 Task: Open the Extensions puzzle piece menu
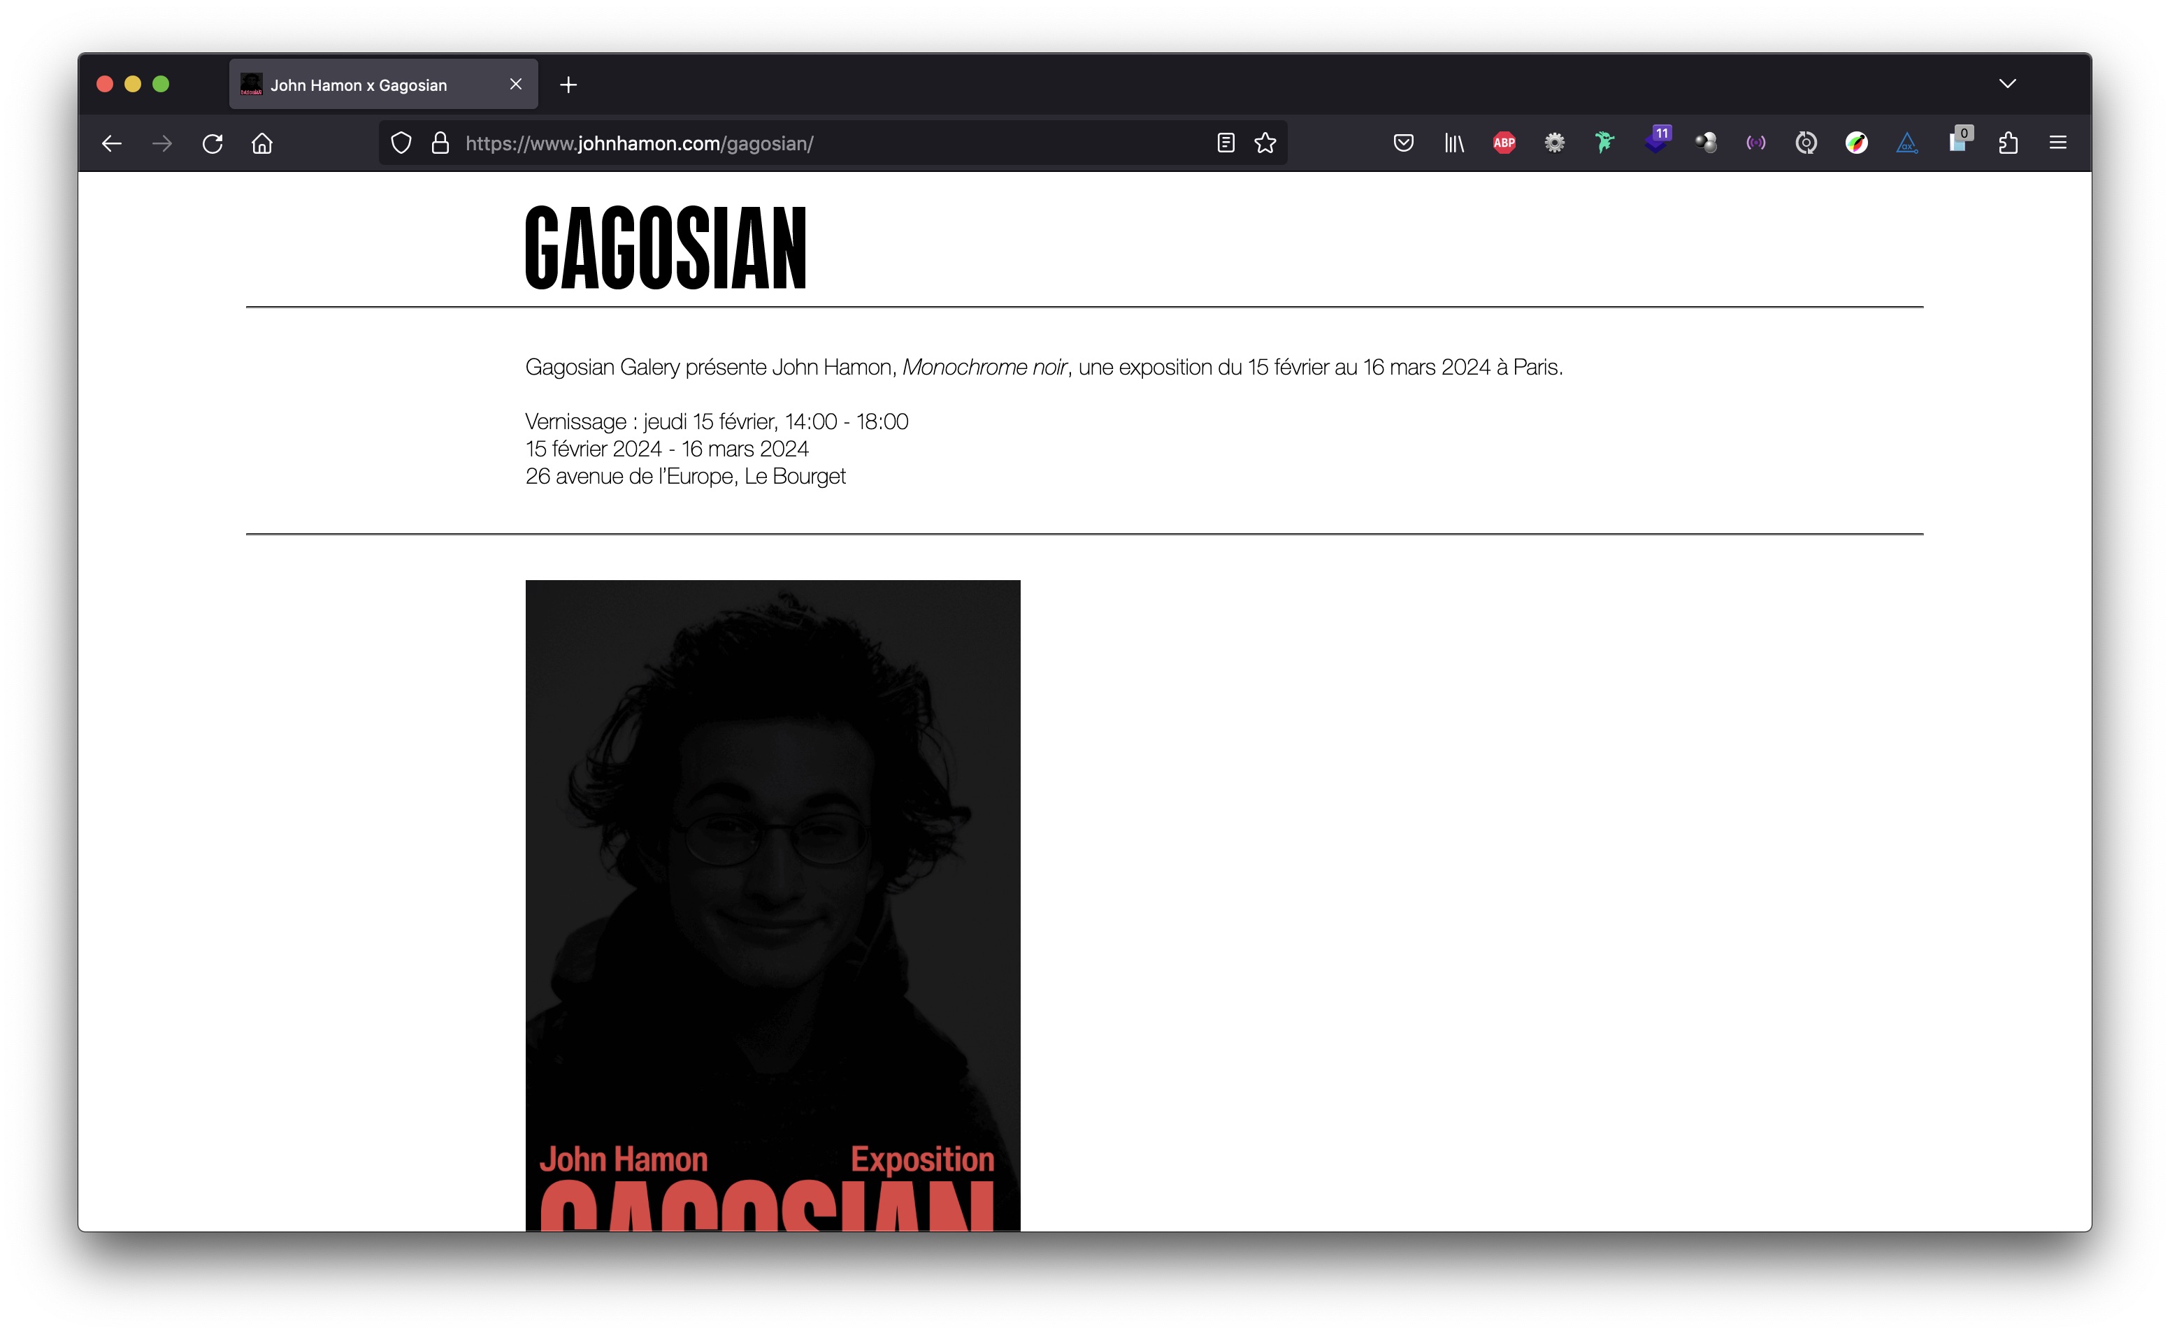pos(2009,143)
